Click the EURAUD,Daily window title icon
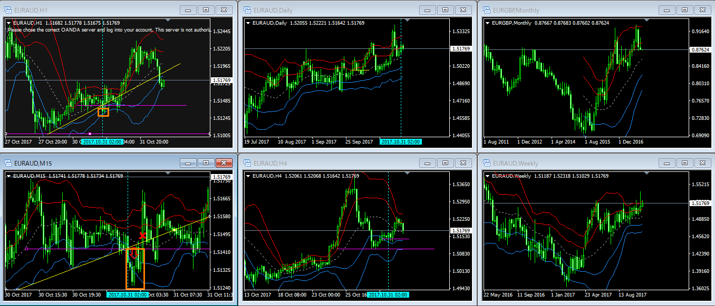The image size is (715, 306). [x=247, y=10]
